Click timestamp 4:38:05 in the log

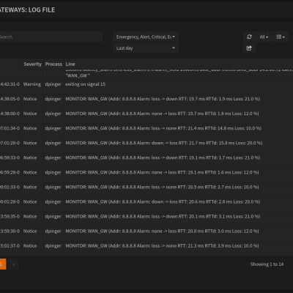(10, 99)
